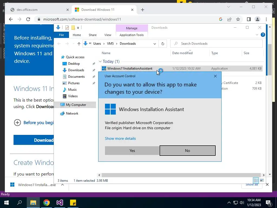
Task: Open Desktop in navigation pane
Action: tap(74, 63)
